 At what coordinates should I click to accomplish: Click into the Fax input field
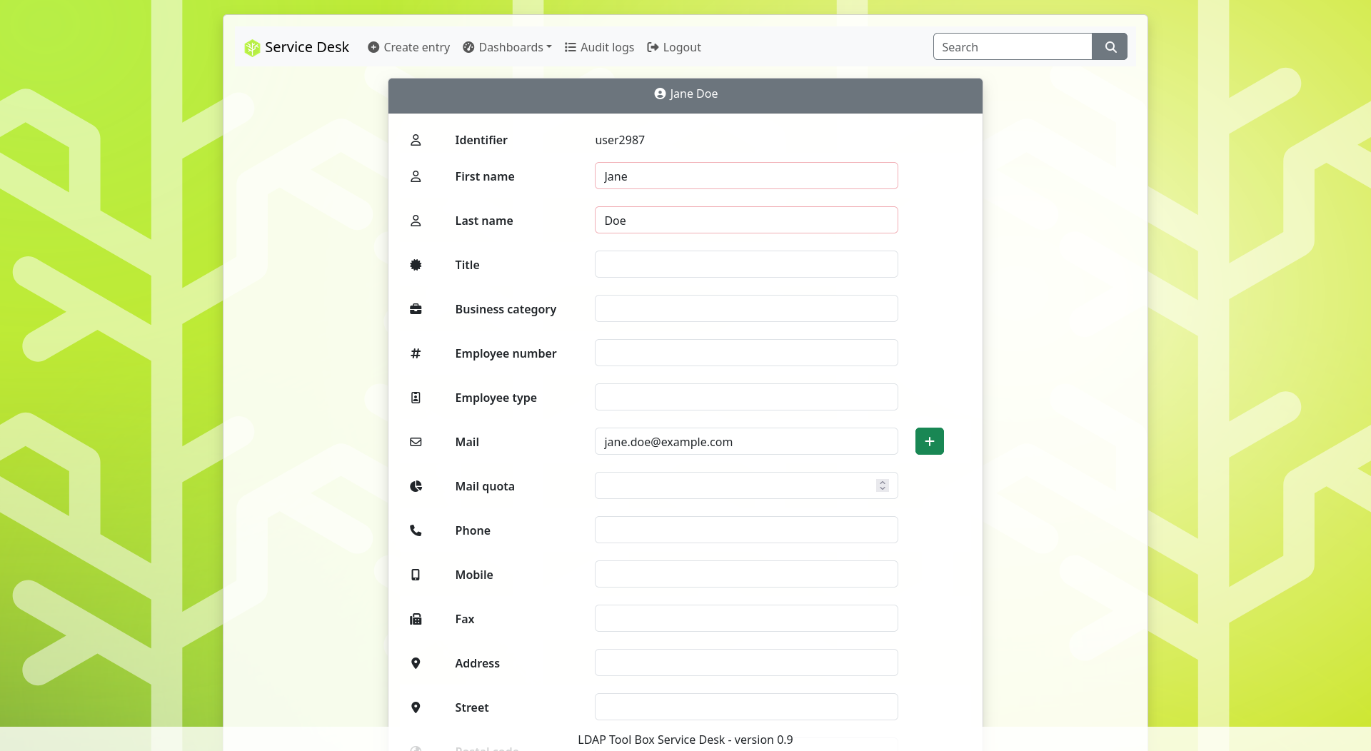[746, 618]
